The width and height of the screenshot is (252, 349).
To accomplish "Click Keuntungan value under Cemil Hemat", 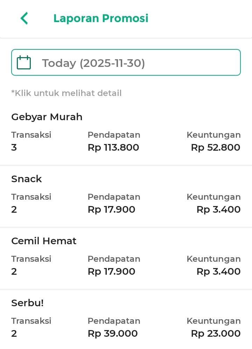I will point(218,272).
